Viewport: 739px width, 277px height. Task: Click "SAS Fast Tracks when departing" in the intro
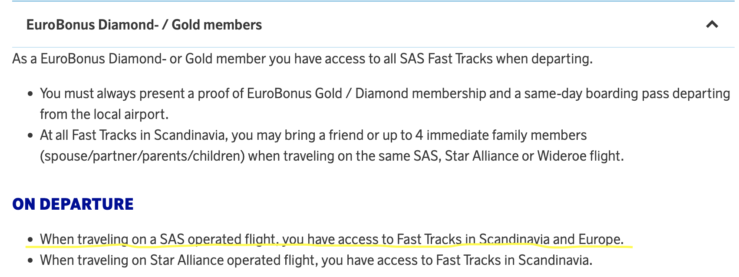(495, 59)
